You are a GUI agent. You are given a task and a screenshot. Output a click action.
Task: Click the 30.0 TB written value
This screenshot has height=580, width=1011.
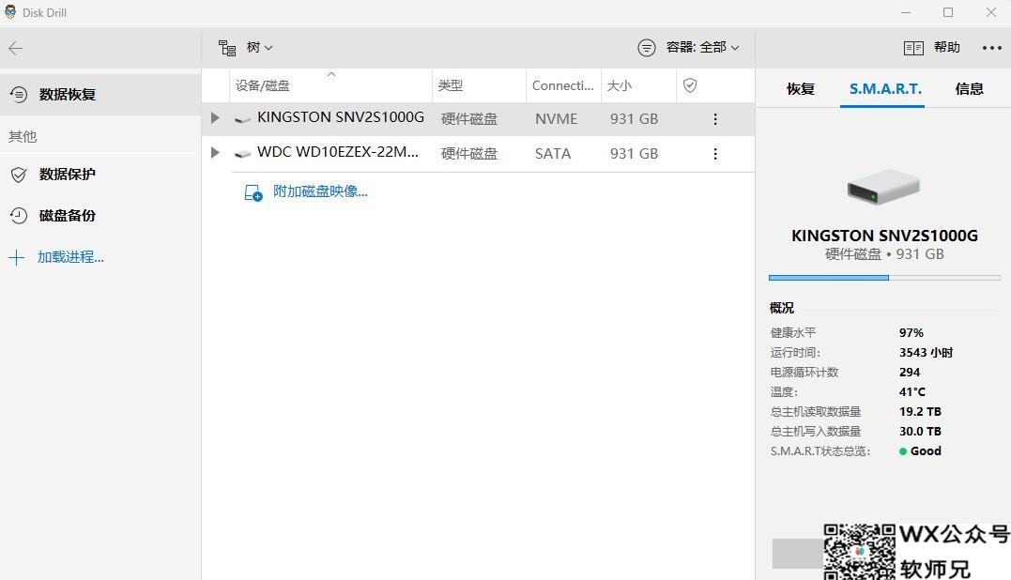[920, 431]
